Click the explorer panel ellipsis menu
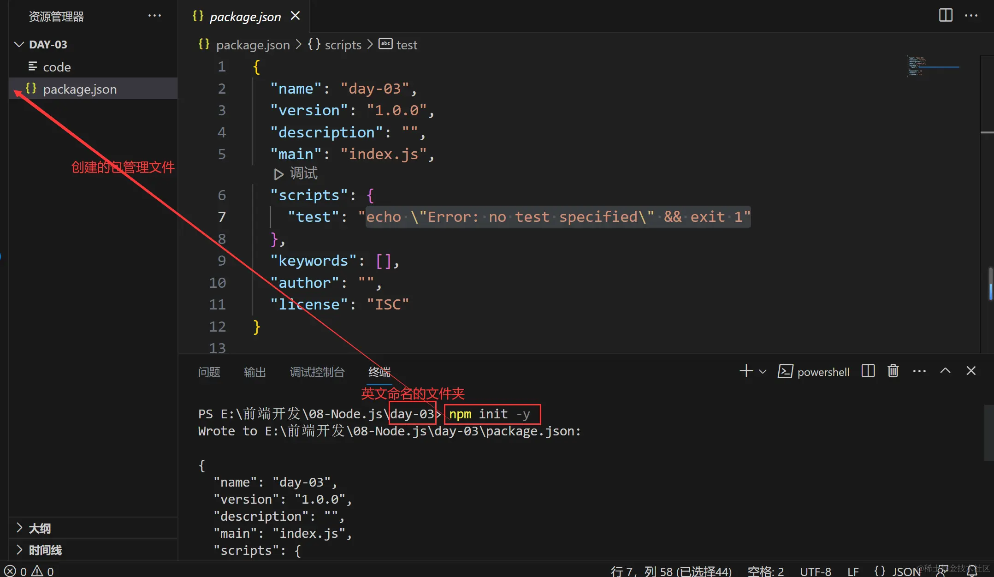994x577 pixels. tap(154, 16)
